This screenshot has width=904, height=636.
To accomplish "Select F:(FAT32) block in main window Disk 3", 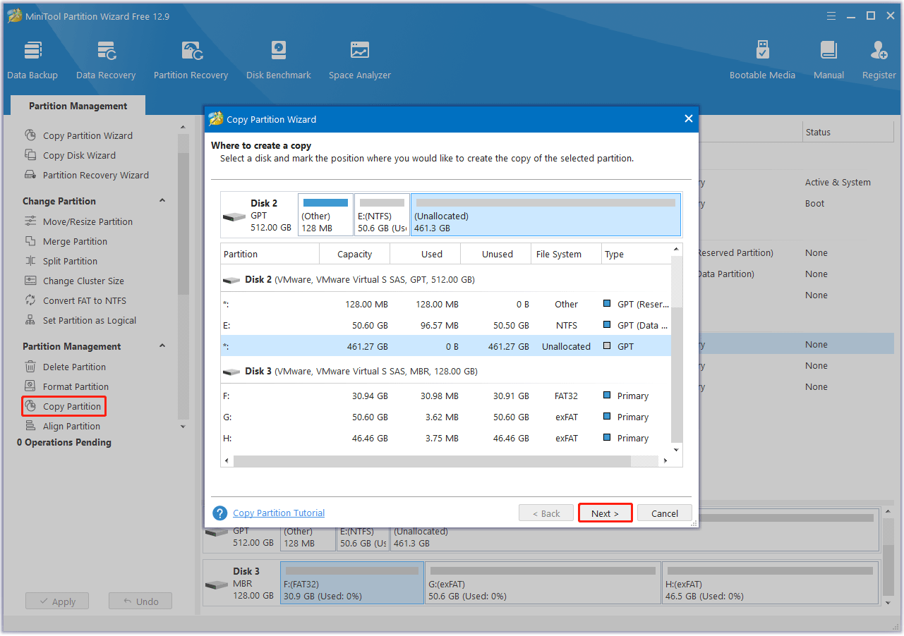I will [352, 583].
